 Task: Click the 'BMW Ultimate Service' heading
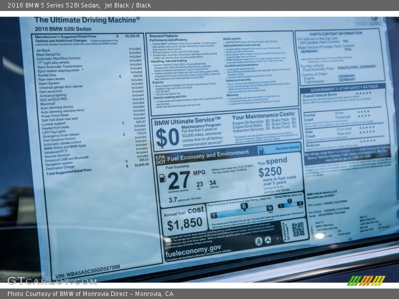(188, 121)
